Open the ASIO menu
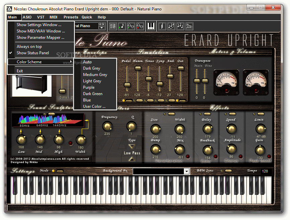The height and width of the screenshot is (220, 290). pyautogui.click(x=27, y=17)
